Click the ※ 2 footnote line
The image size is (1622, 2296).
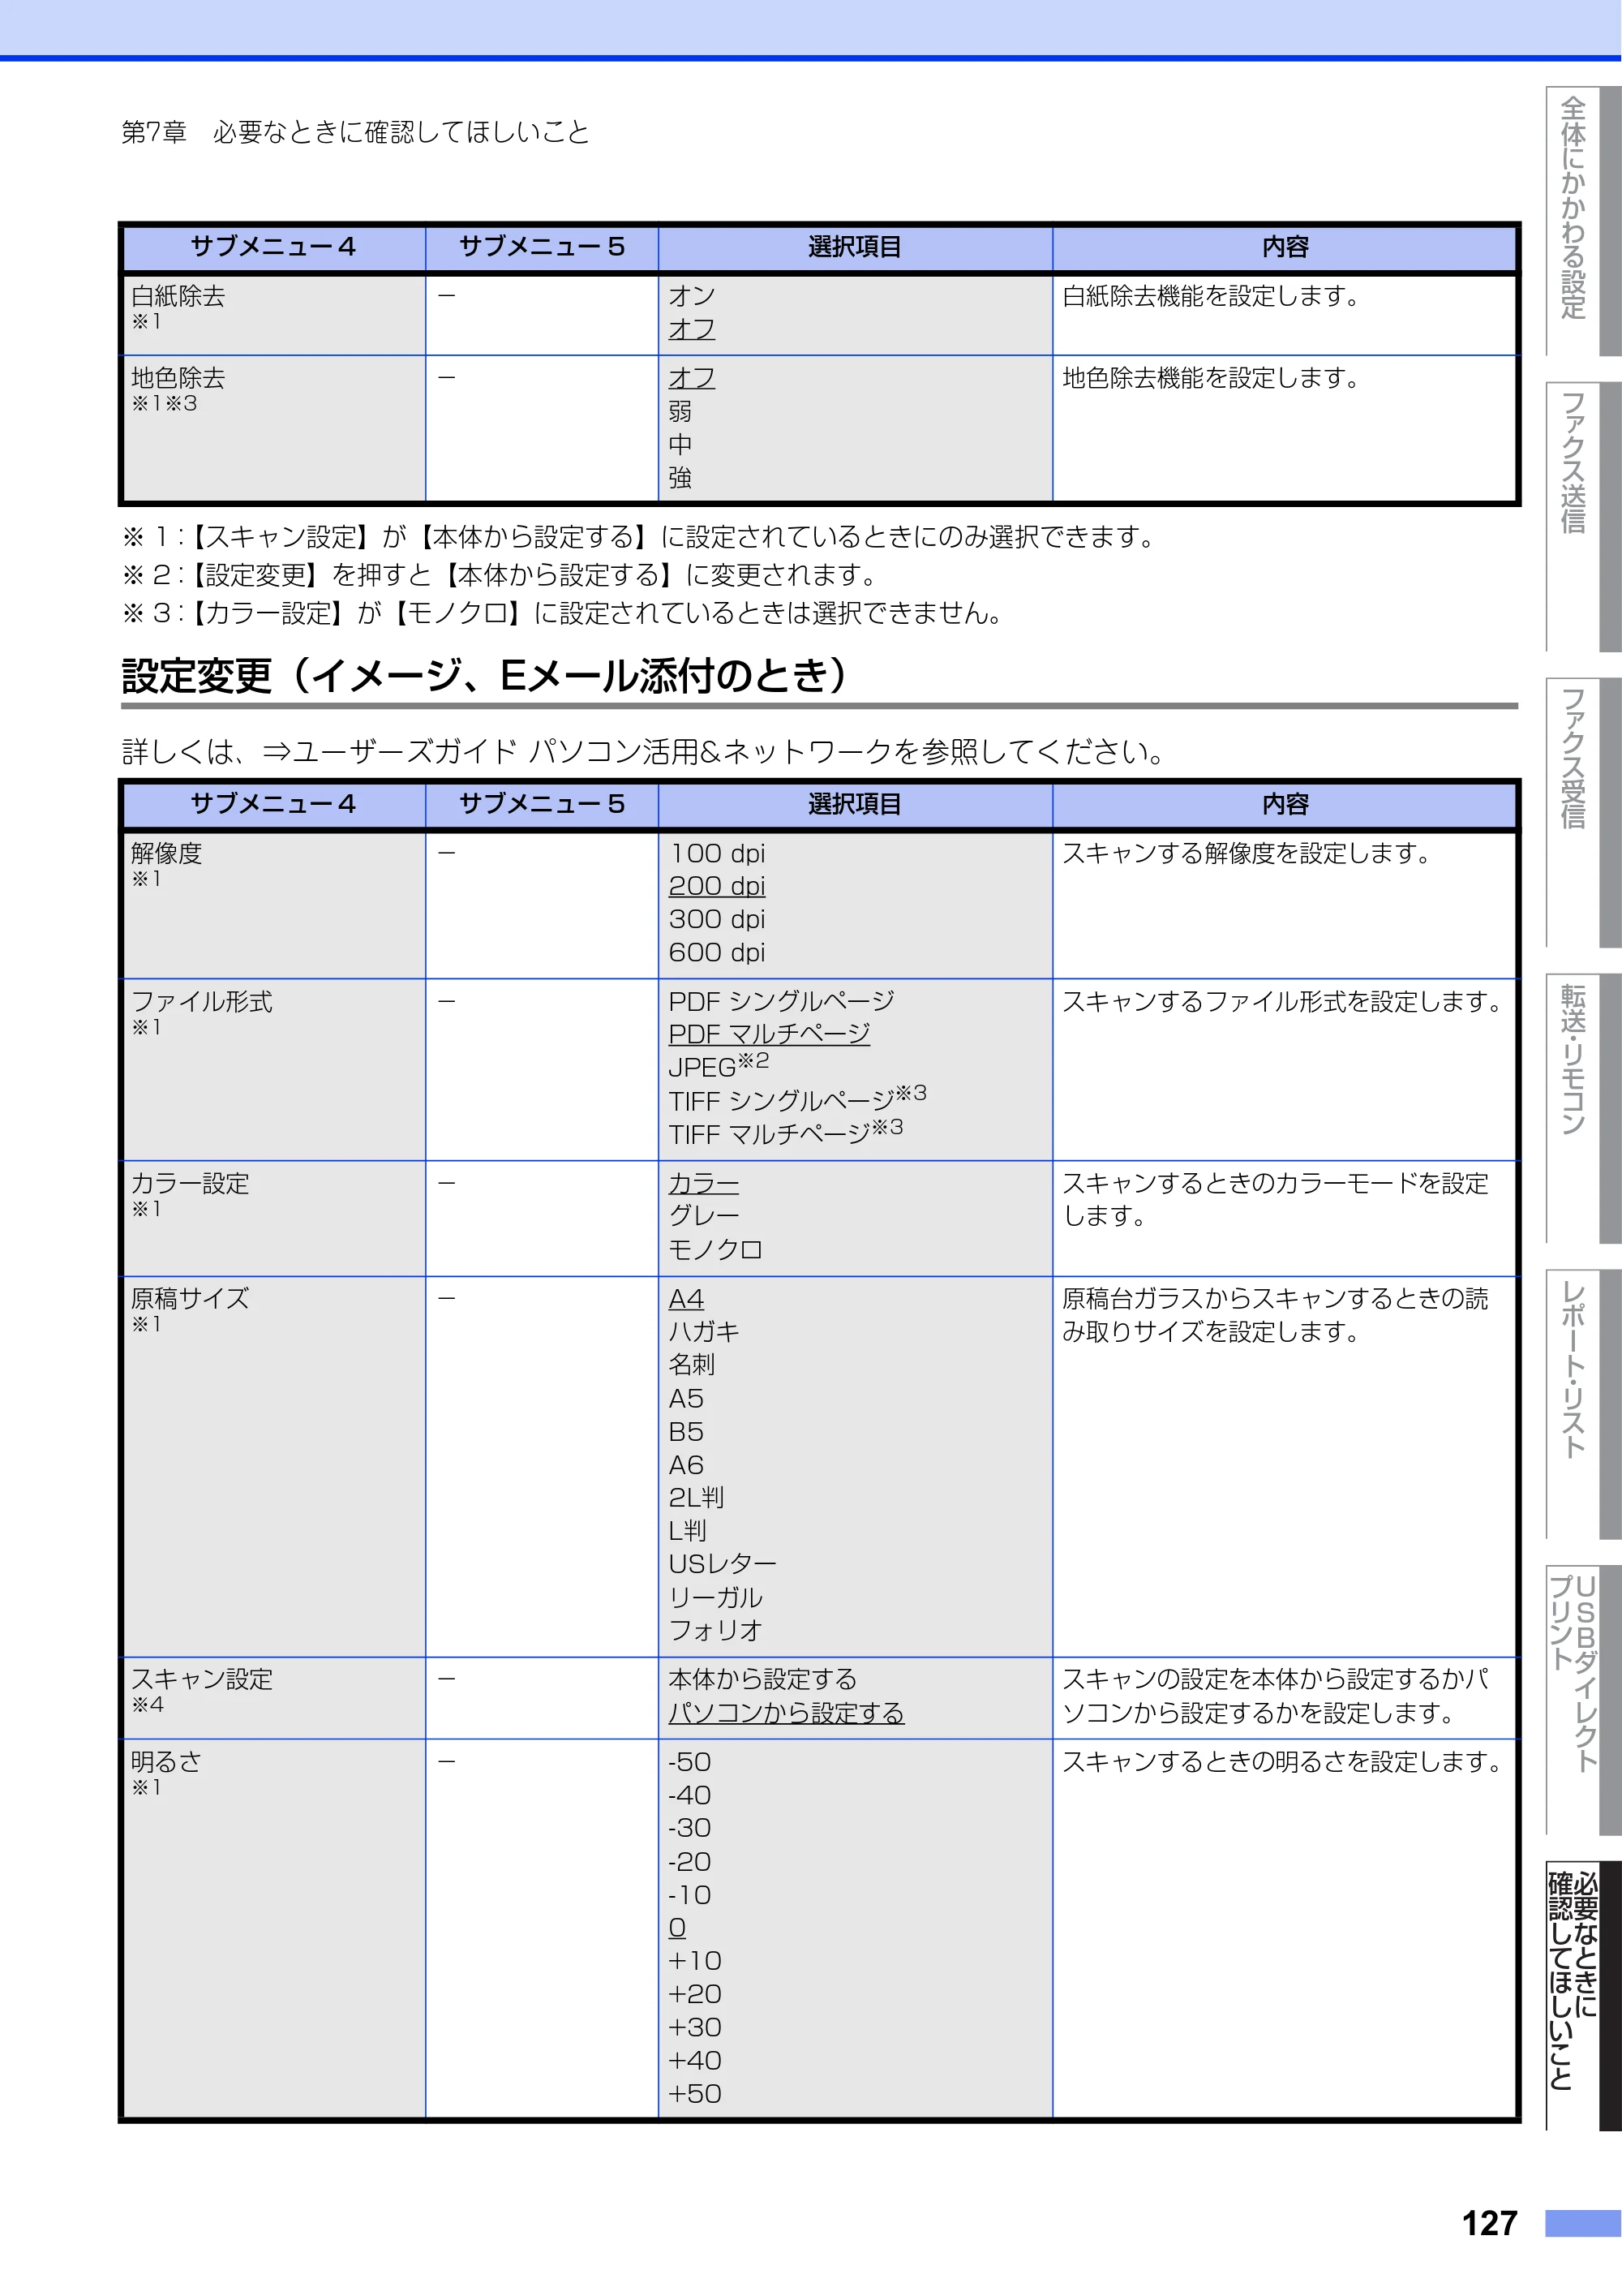tap(500, 575)
